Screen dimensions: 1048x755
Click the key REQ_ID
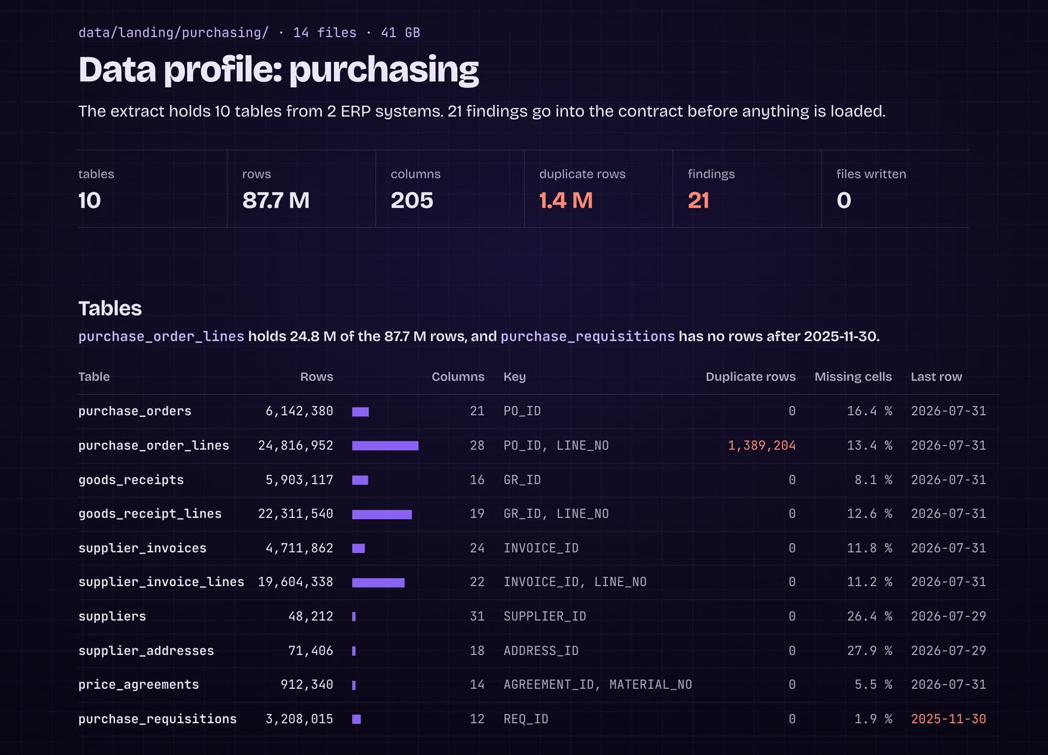[526, 719]
